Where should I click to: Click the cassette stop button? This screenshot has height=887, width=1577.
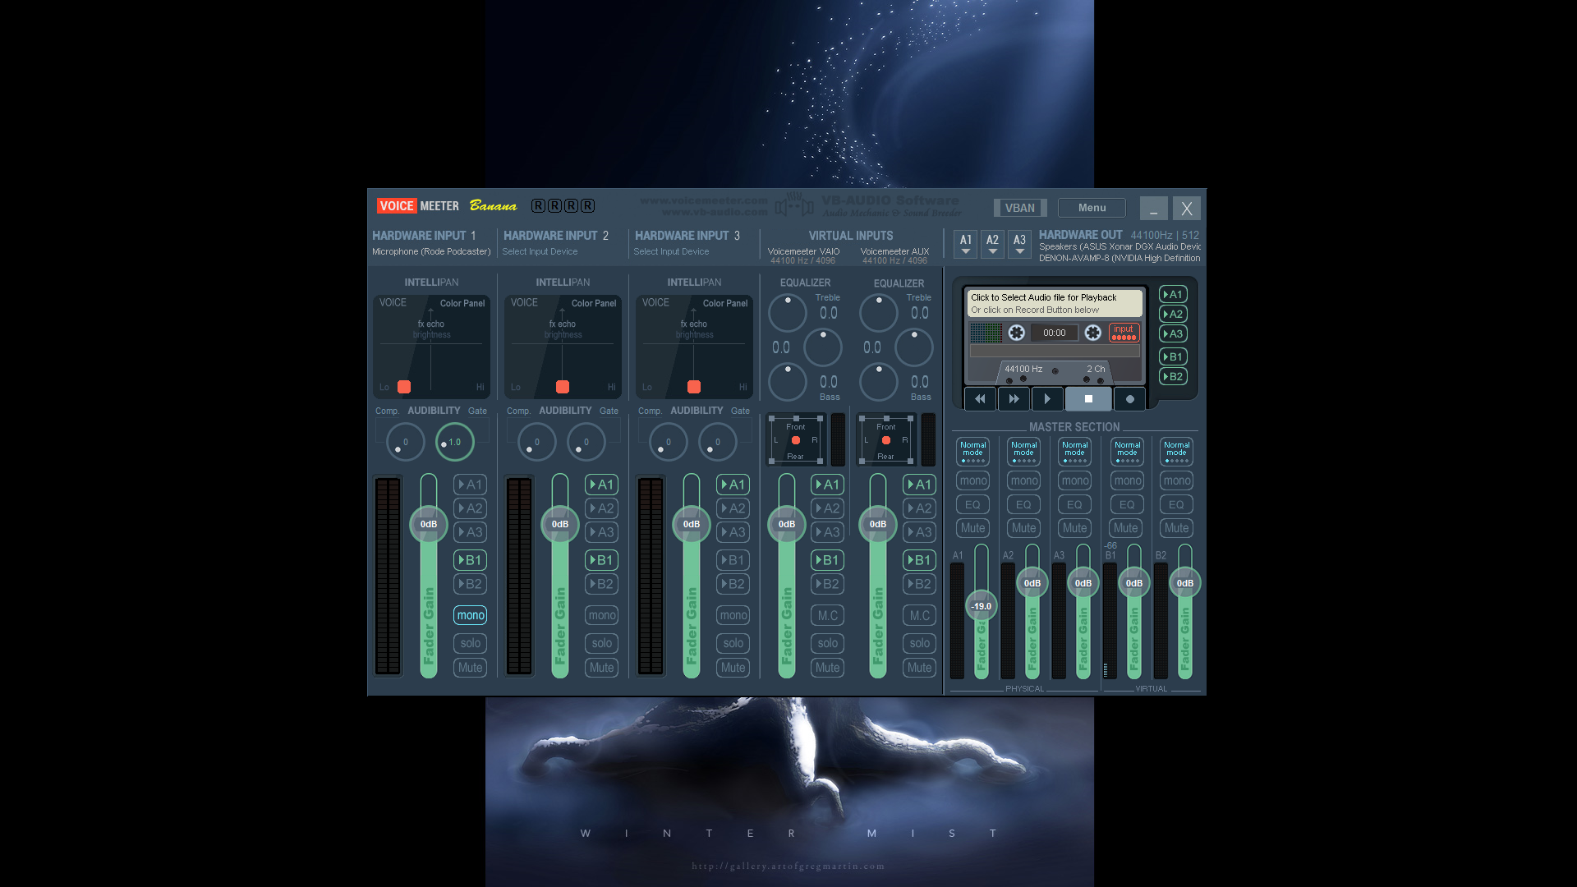coord(1088,399)
